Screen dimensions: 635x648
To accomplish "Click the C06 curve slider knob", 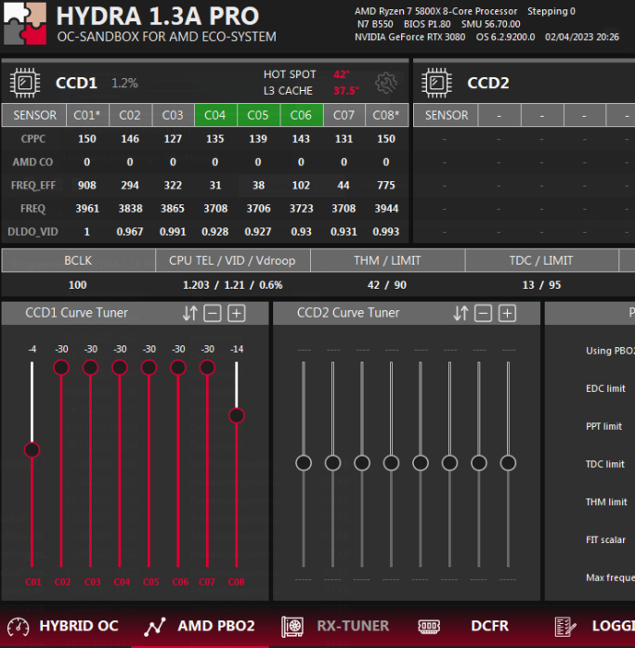I will [x=178, y=368].
